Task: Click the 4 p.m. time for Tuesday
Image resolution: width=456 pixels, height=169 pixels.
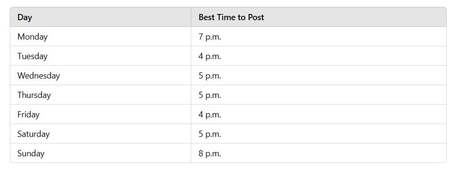Action: point(210,56)
